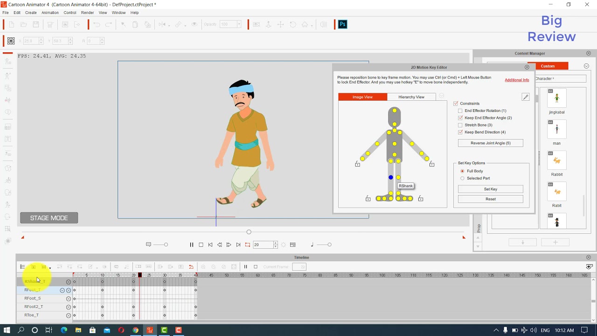Click the Timeline stop button
The image size is (597, 336).
(256, 267)
